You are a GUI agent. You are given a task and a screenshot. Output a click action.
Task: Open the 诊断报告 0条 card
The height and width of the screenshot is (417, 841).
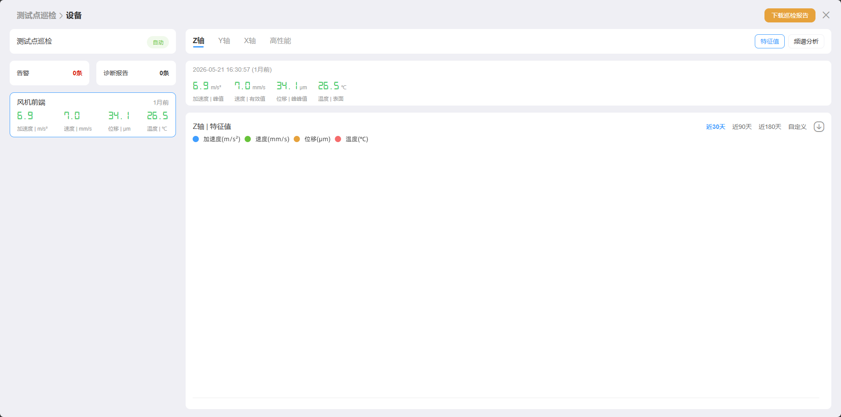(x=136, y=73)
